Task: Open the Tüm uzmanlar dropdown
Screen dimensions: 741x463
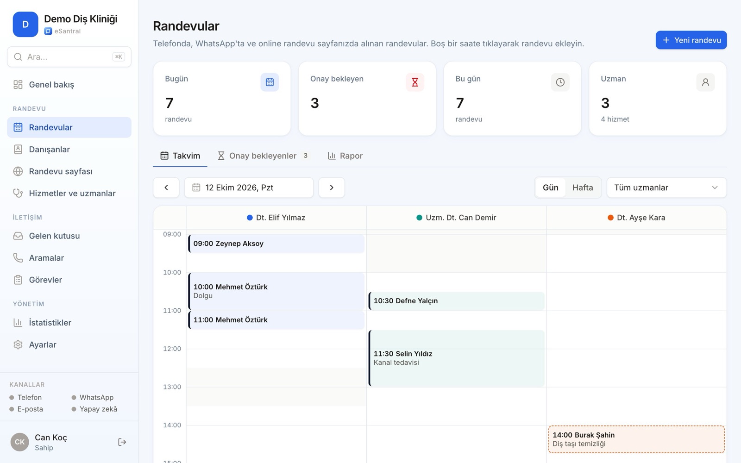Action: (x=666, y=188)
